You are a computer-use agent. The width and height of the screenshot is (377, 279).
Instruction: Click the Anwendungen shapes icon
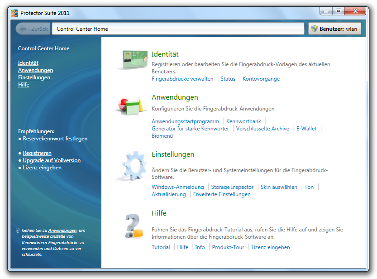pos(133,105)
